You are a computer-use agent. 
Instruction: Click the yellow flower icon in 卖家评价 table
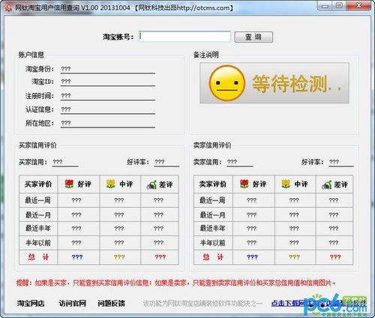pos(286,184)
